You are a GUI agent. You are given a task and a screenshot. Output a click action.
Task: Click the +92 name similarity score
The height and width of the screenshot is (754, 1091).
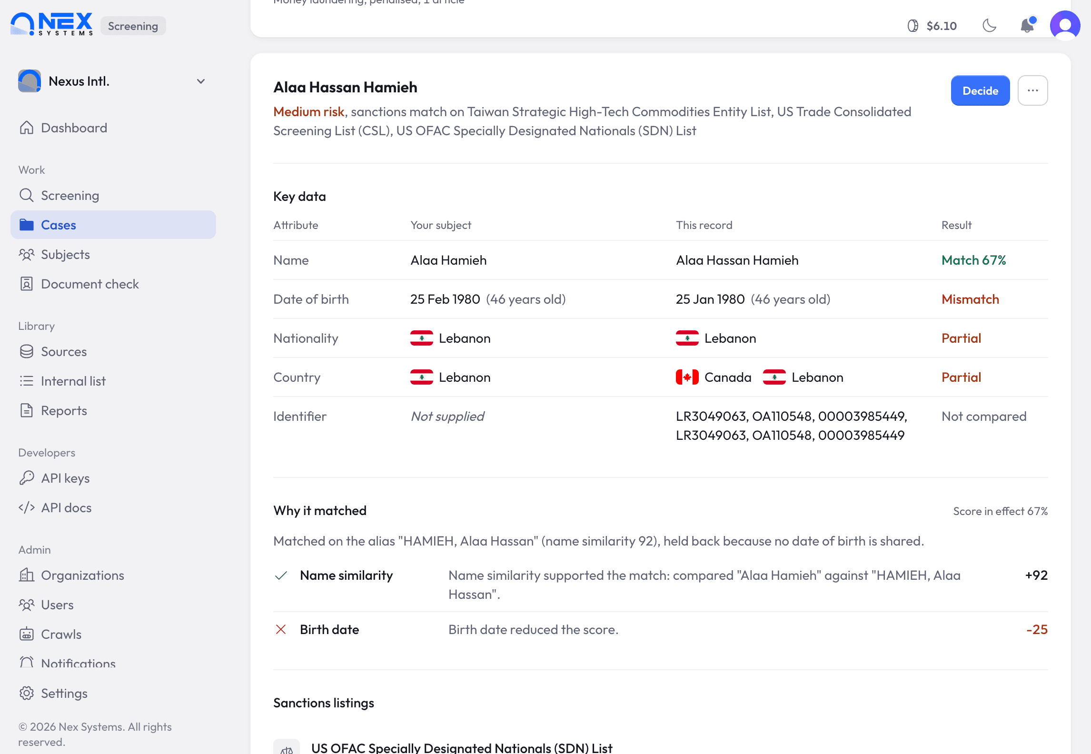(1036, 575)
